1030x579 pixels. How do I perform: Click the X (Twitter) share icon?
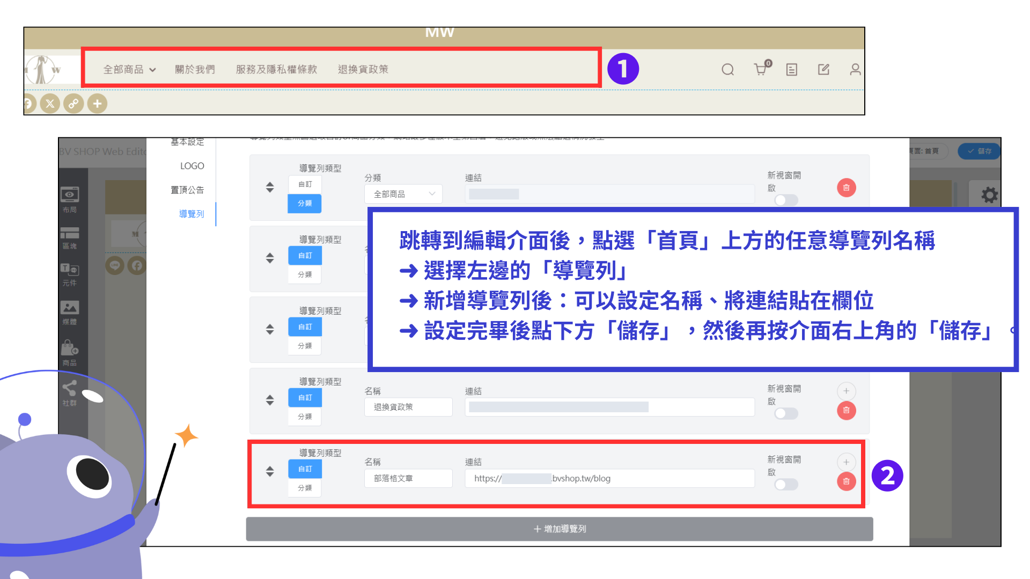pos(50,103)
